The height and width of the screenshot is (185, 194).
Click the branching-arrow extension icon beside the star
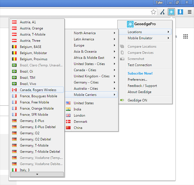pos(163,12)
